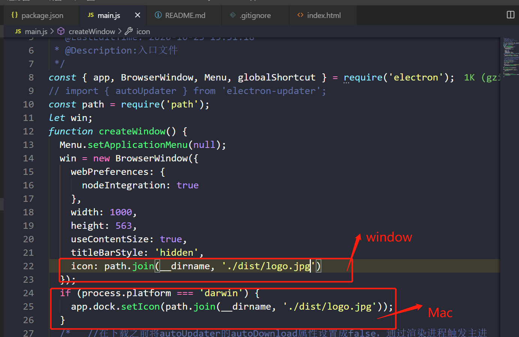Click the require('path') call

162,104
